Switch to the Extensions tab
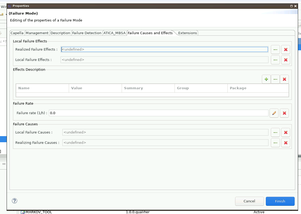 188,33
